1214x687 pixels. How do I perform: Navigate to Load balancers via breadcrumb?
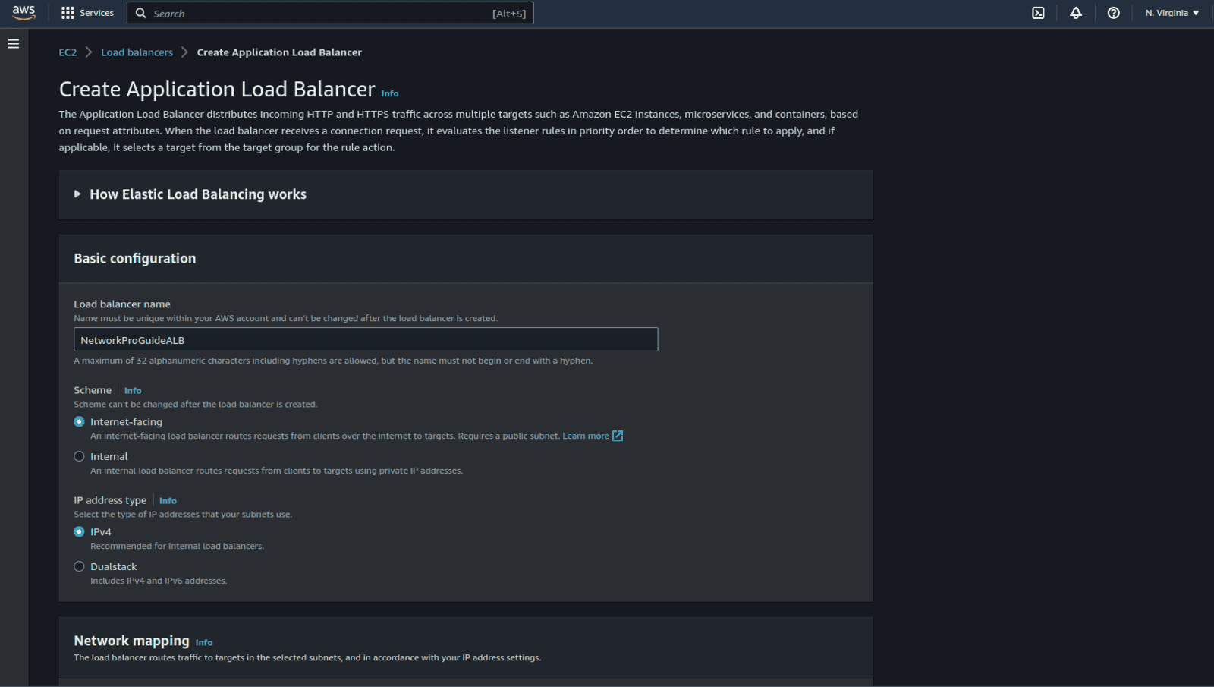coord(137,52)
